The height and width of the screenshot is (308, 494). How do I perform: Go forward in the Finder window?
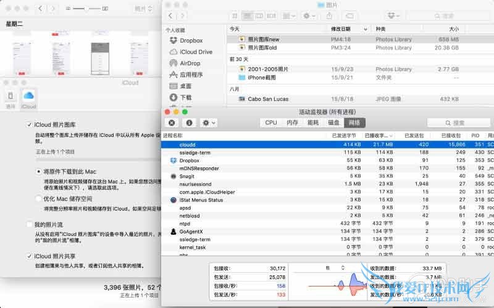click(182, 15)
